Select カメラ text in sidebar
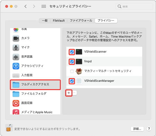Viewport: 156px width, 136px height. pyautogui.click(x=25, y=38)
